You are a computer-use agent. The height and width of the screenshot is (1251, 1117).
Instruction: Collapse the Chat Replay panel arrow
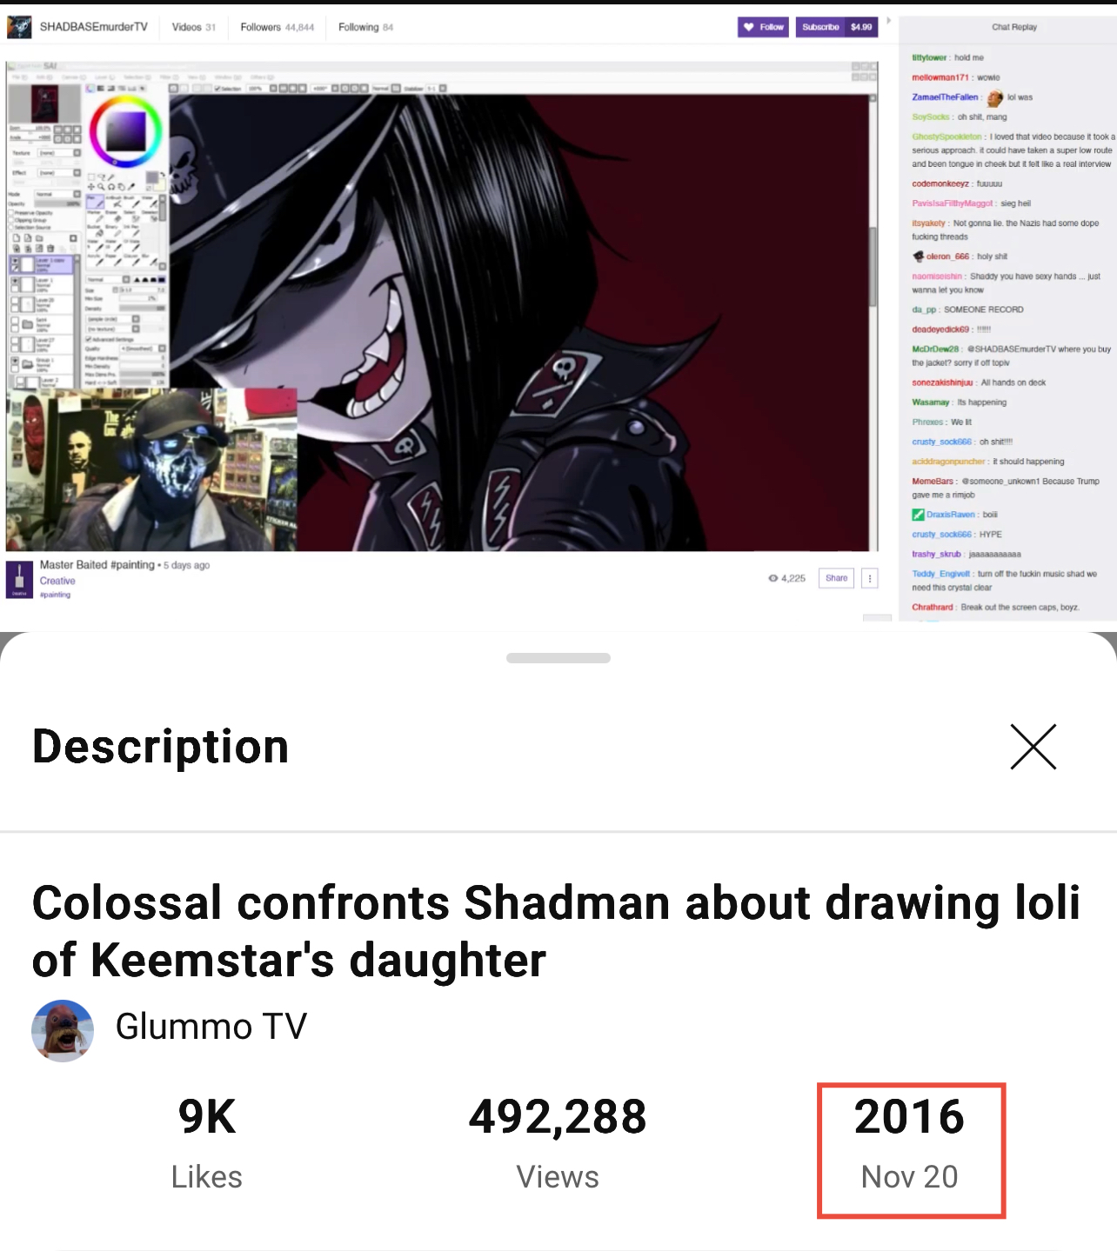(x=888, y=21)
